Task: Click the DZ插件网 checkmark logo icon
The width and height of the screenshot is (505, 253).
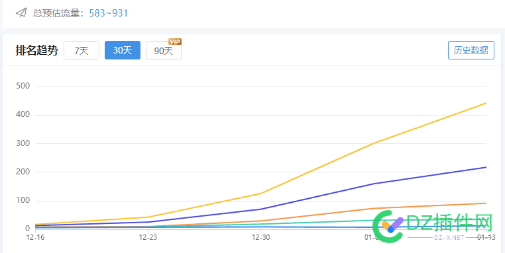Action: pos(388,227)
